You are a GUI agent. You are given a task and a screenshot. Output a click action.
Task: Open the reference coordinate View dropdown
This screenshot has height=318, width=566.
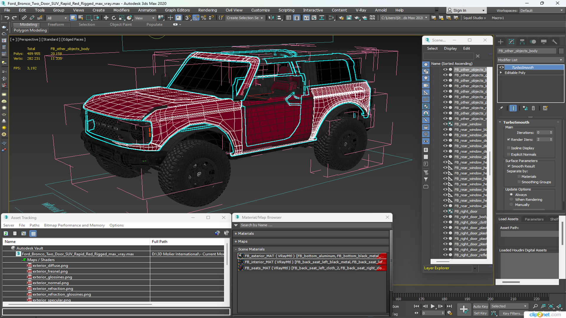145,18
